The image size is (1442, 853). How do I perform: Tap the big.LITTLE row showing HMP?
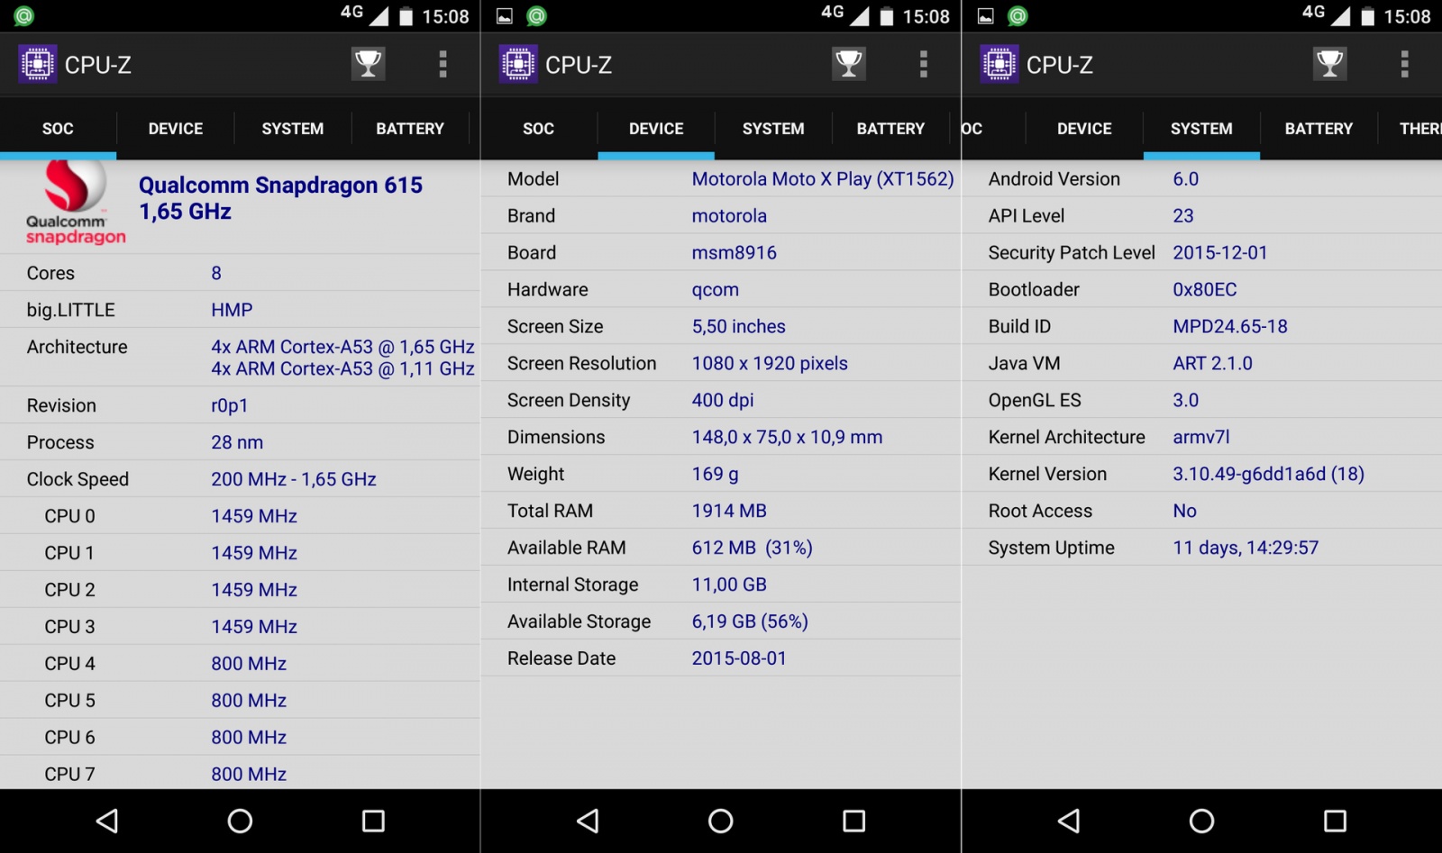(240, 310)
